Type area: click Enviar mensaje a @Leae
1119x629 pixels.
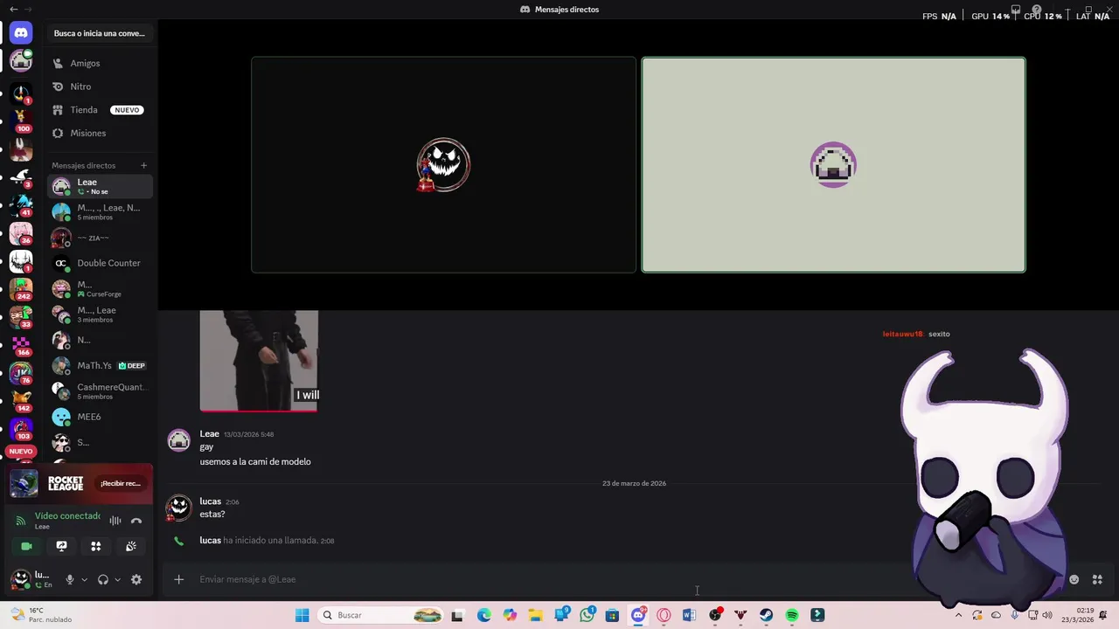247,579
